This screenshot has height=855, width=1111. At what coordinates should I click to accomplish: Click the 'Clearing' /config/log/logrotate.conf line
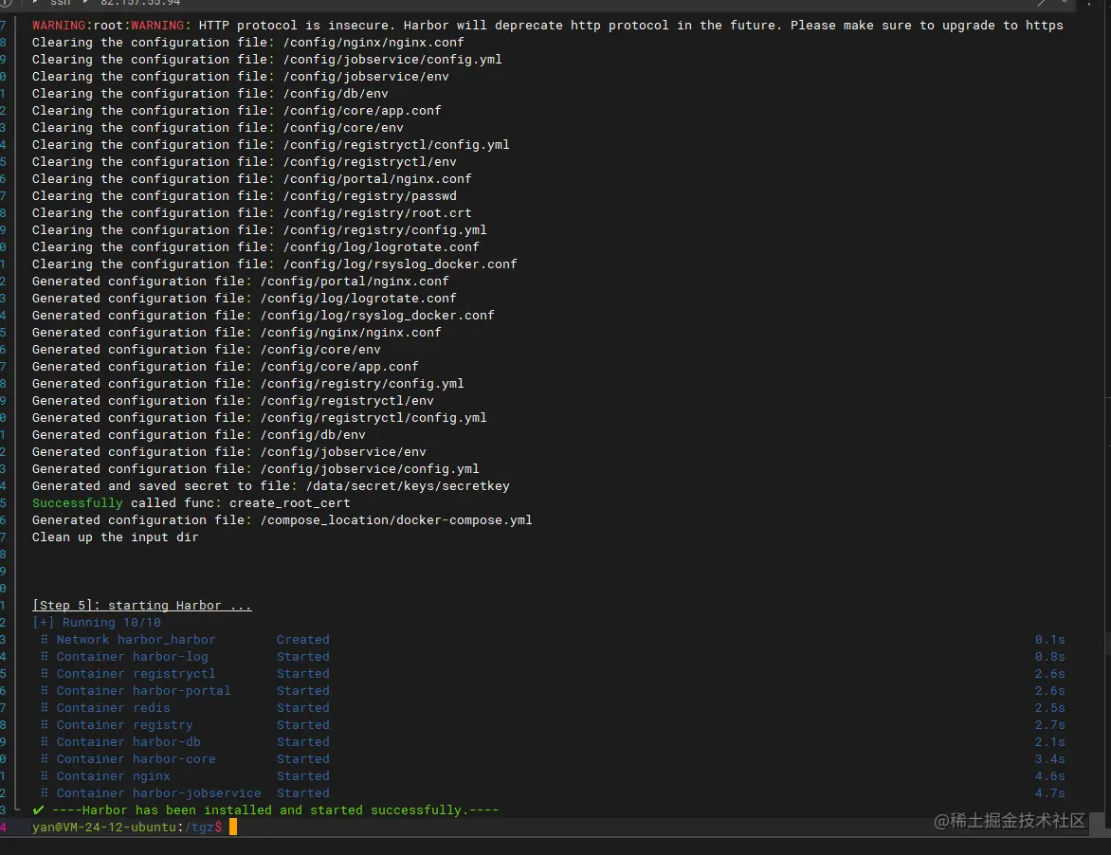click(255, 247)
